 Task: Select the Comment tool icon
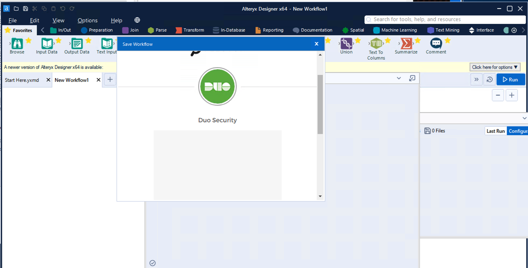click(x=436, y=43)
